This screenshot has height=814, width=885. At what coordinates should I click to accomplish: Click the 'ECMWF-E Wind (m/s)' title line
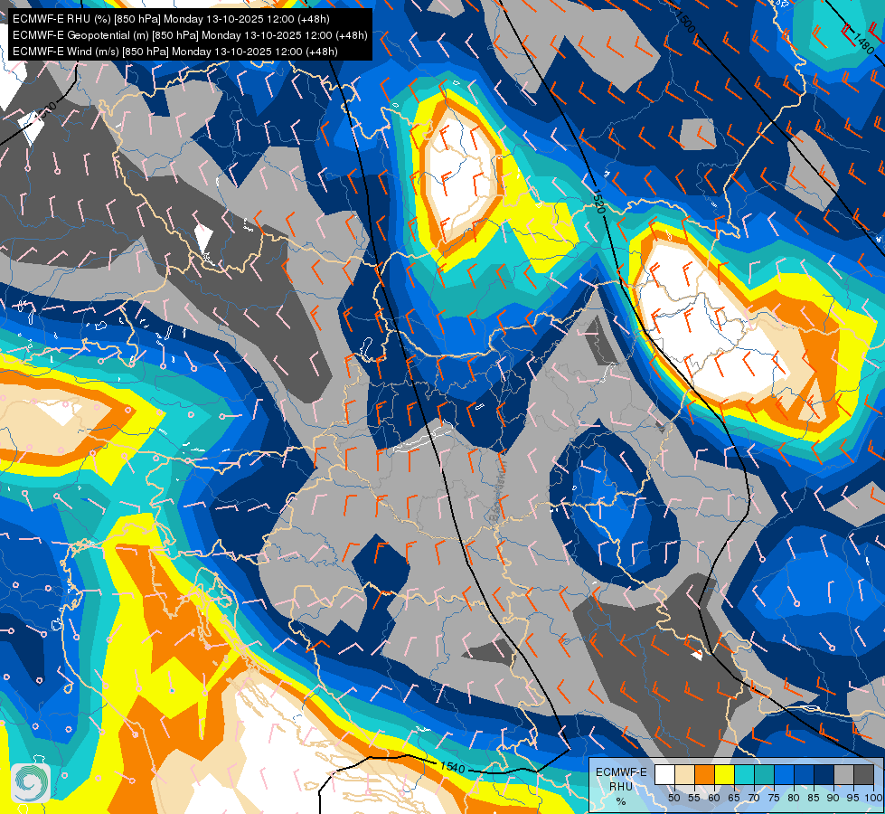point(175,52)
